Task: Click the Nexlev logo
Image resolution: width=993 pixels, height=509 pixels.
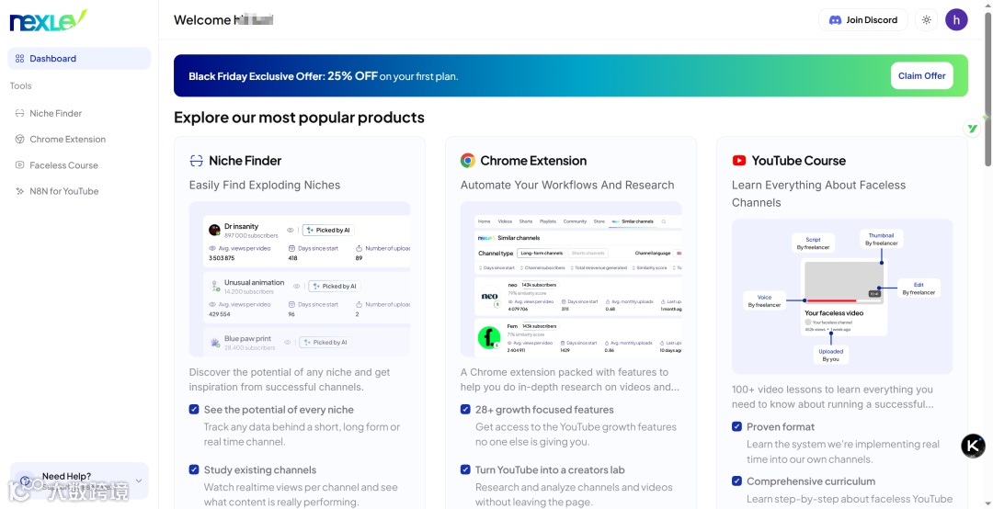Action: pyautogui.click(x=49, y=19)
